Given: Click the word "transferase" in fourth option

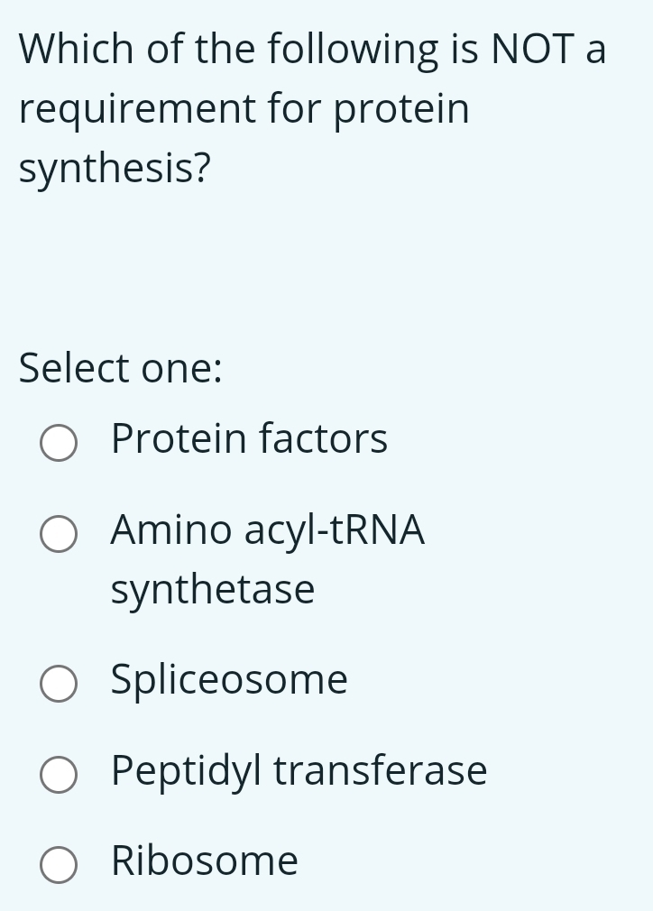Looking at the screenshot, I should click(380, 771).
